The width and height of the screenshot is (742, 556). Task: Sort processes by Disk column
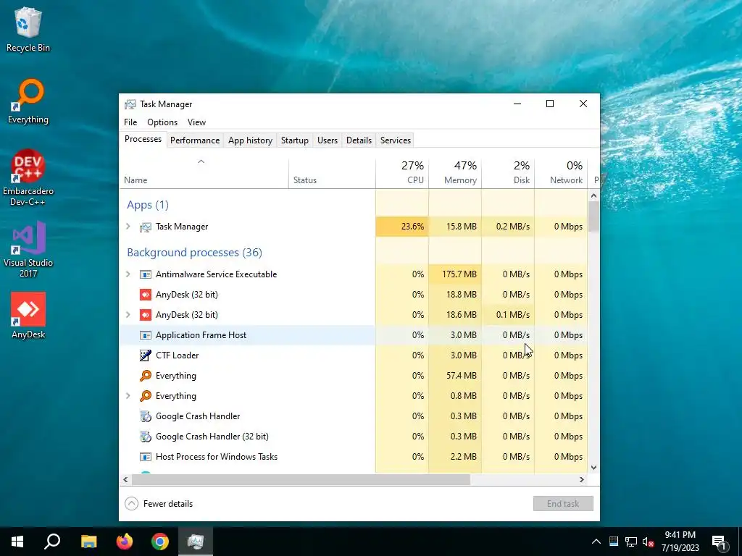(x=508, y=174)
